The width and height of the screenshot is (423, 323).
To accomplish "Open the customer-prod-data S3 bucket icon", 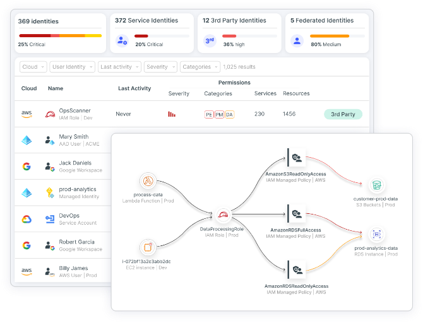I will coord(376,185).
